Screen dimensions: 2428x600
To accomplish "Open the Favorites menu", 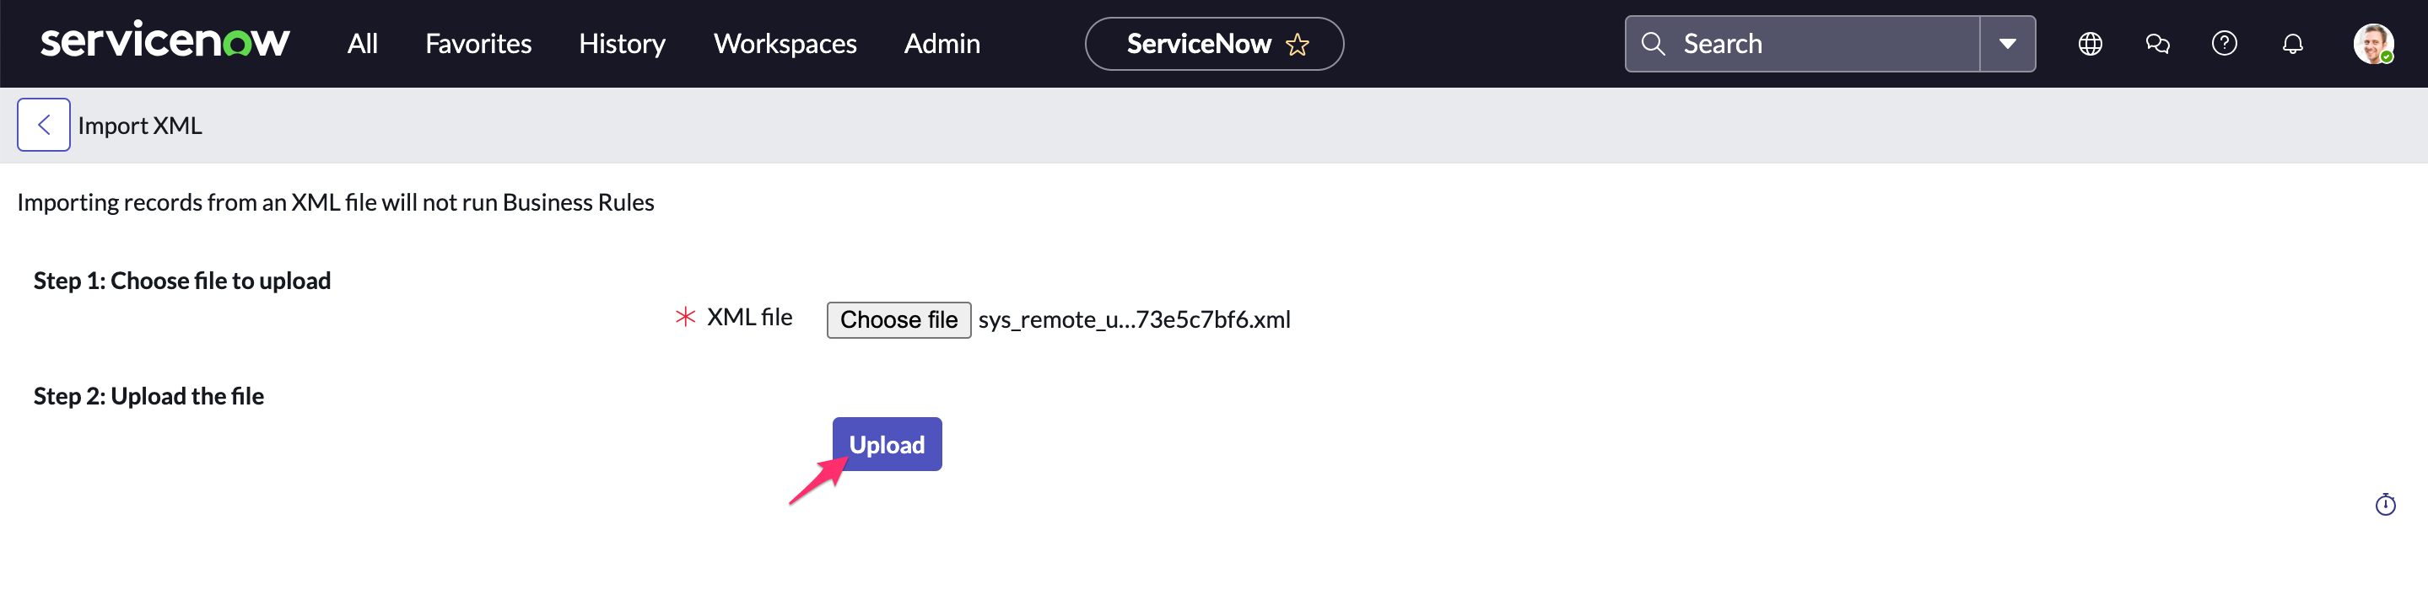I will coord(478,45).
